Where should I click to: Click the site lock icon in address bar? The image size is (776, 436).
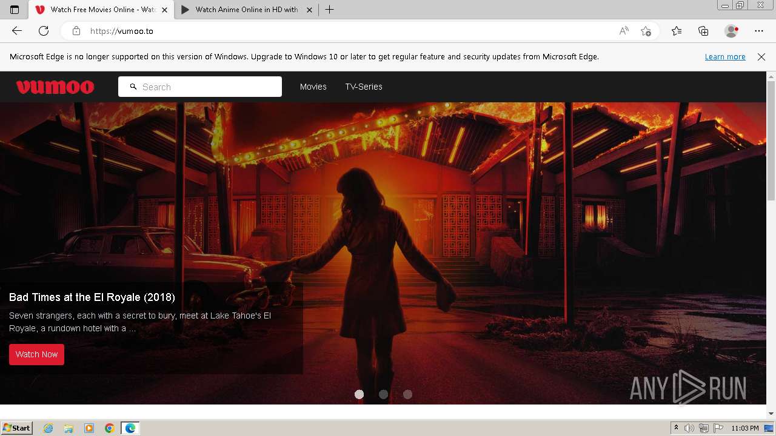tap(76, 31)
